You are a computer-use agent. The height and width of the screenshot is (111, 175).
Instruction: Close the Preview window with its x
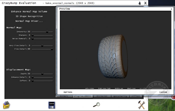[171, 9]
